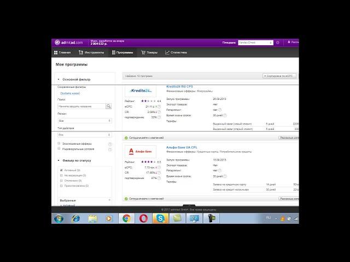
Task: Click the Kredito24 star rating
Action: pyautogui.click(x=148, y=101)
